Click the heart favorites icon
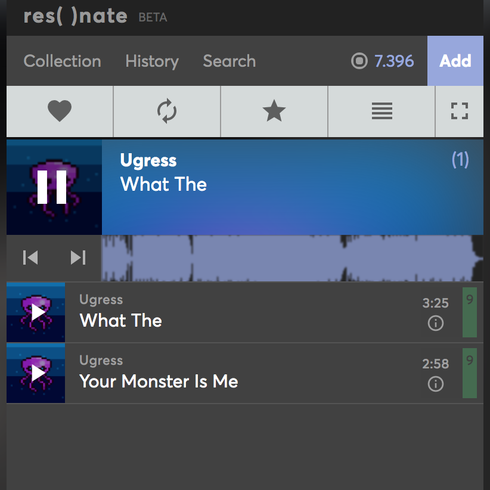 point(60,111)
